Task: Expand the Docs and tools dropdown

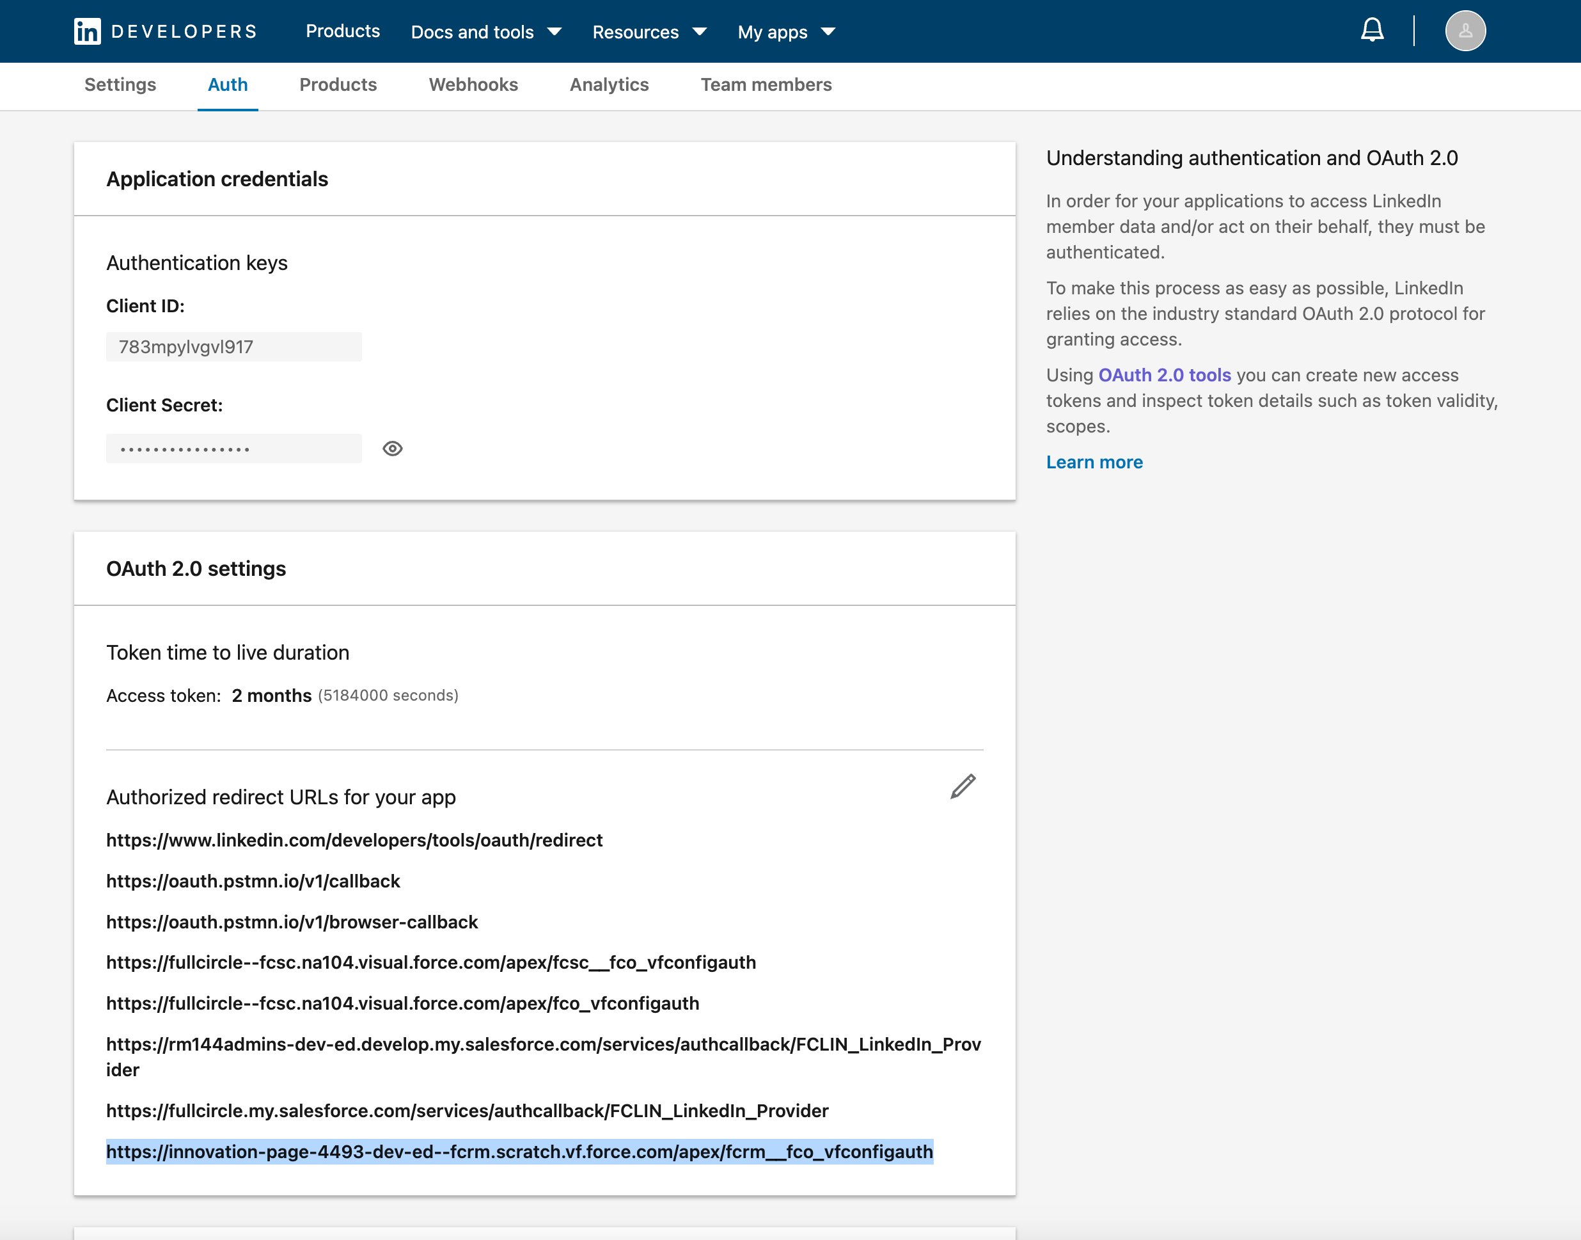Action: [486, 32]
